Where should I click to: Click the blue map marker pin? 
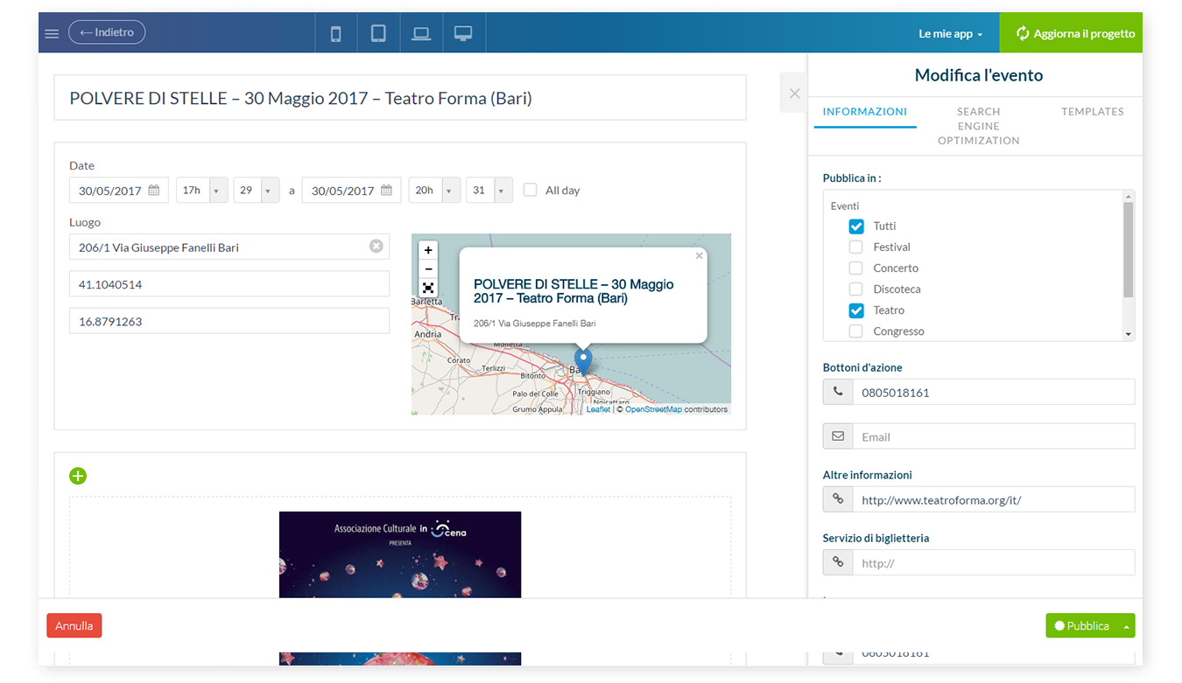(x=583, y=361)
